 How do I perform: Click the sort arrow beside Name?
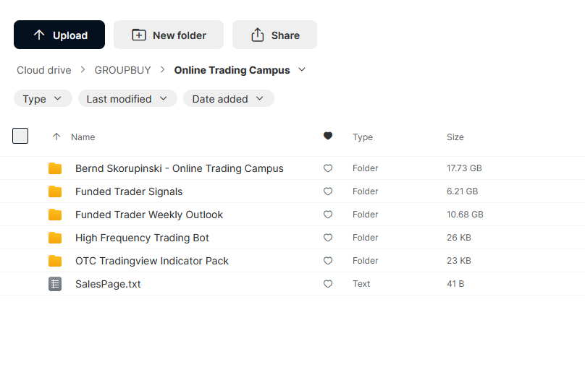tap(56, 137)
